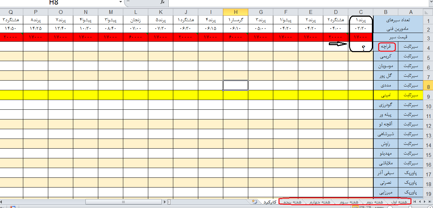Click the cell labeled قراچه
433x208 pixels.
pos(386,46)
